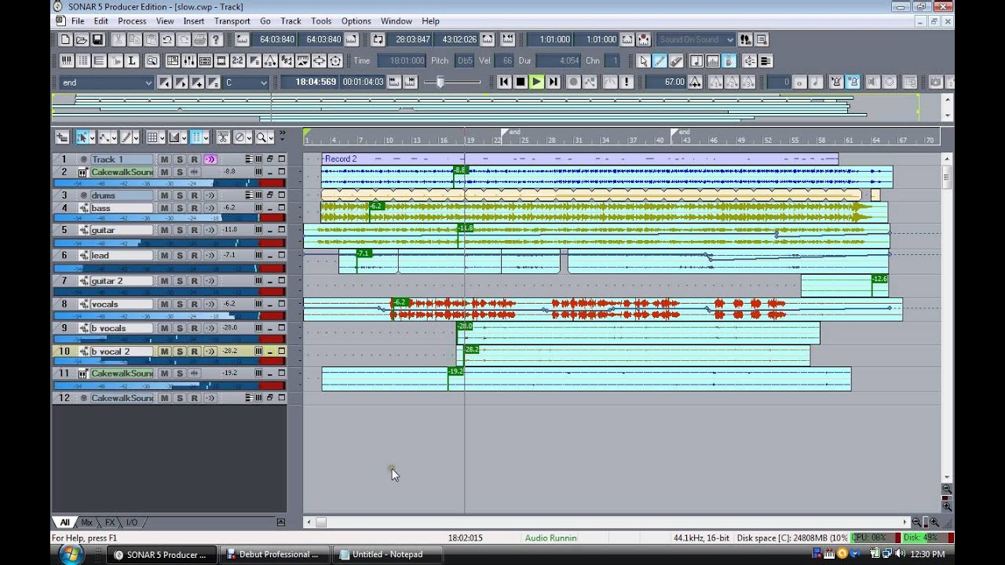Select the arrow pointer tool in toolbar
1005x565 pixels.
pyautogui.click(x=644, y=60)
